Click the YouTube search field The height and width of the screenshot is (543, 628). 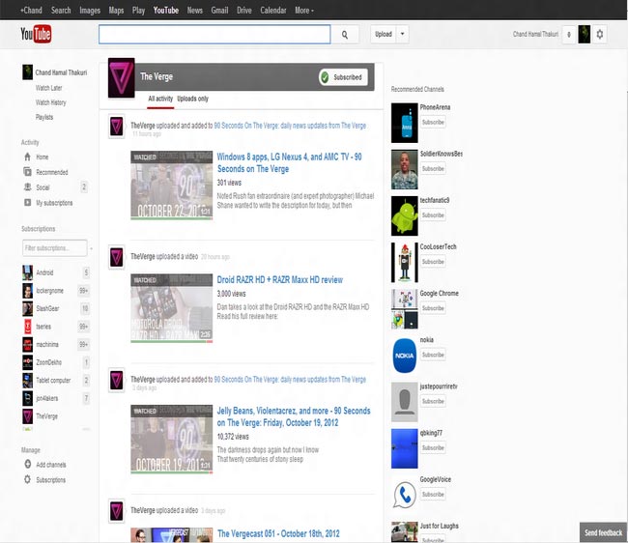click(214, 35)
